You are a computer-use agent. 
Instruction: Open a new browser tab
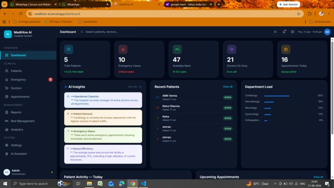[x=219, y=4]
